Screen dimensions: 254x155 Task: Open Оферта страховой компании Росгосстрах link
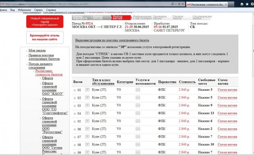click(52, 125)
